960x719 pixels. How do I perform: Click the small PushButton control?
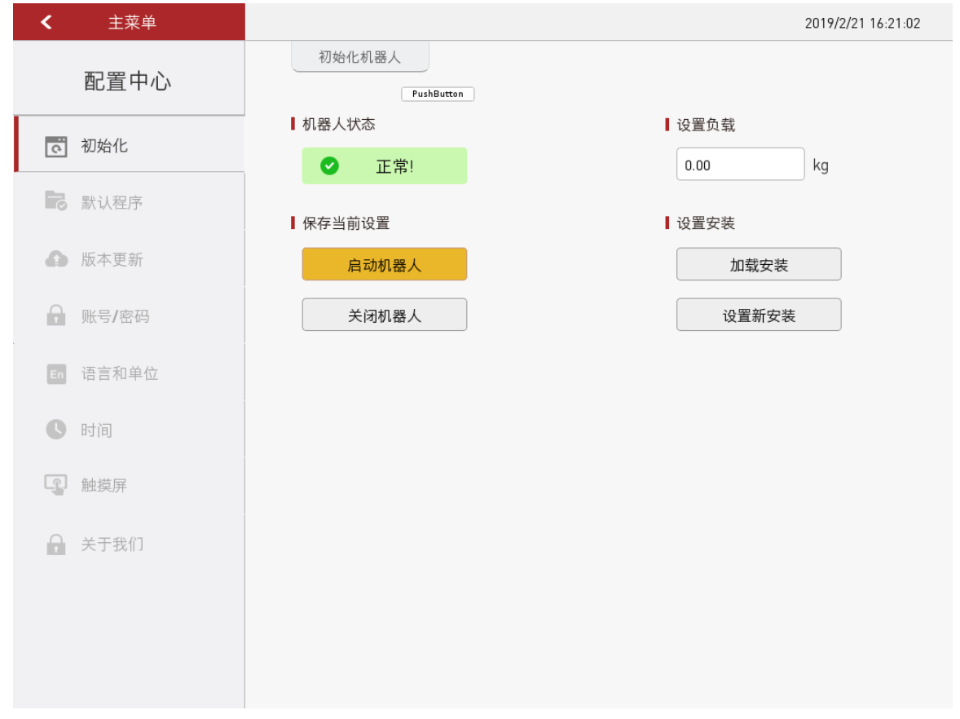click(438, 94)
